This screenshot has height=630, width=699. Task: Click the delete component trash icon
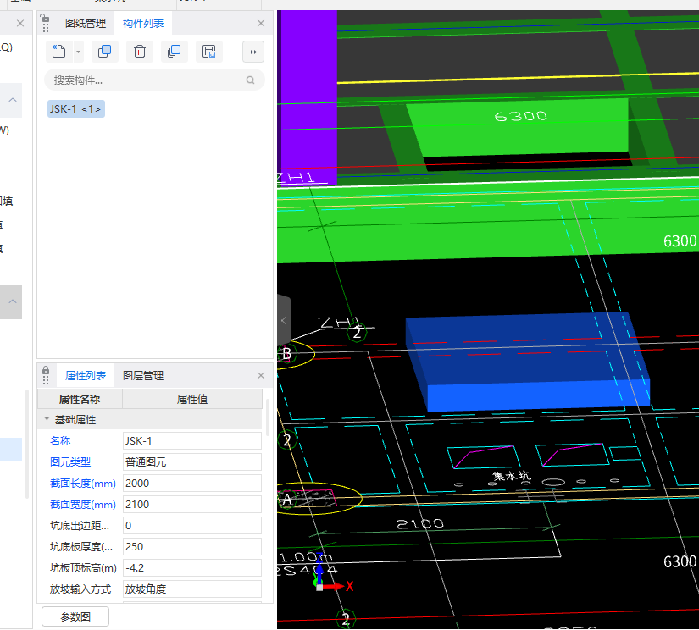point(140,52)
